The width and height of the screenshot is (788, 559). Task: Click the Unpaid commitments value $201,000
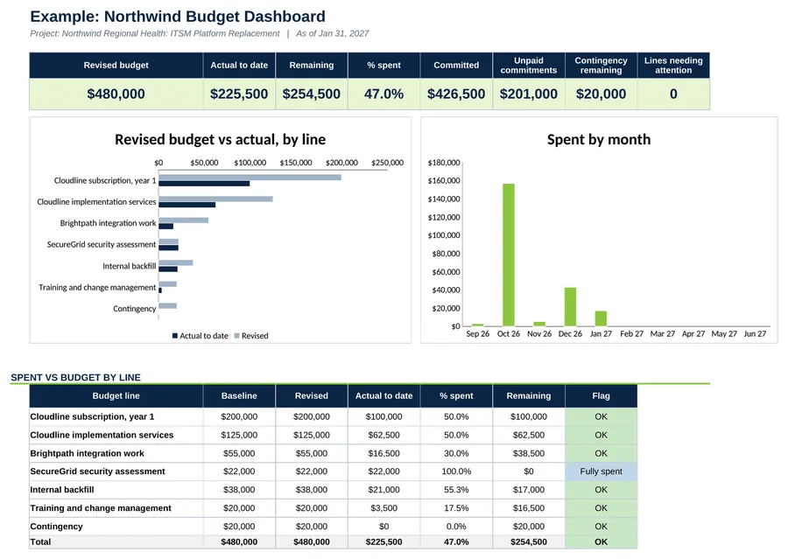click(x=529, y=94)
